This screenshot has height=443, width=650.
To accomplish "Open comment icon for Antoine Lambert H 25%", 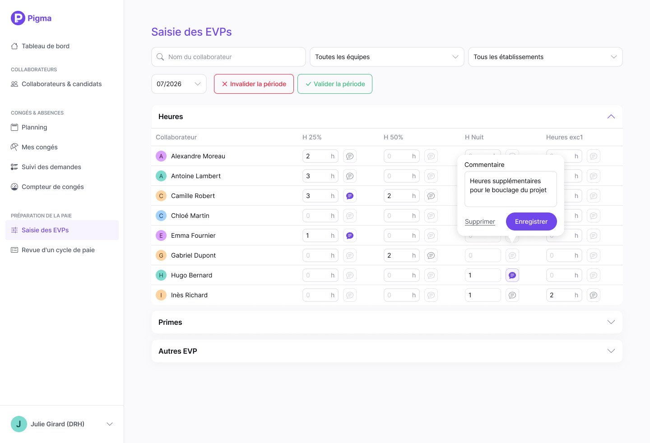I will 350,176.
